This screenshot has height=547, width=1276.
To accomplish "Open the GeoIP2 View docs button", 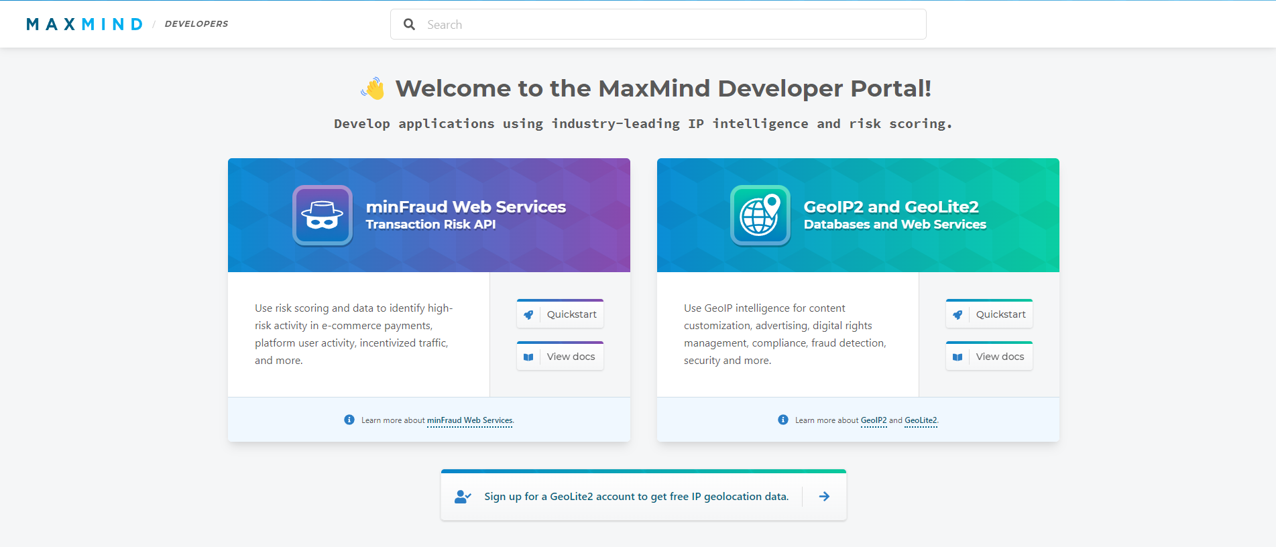I will [989, 356].
